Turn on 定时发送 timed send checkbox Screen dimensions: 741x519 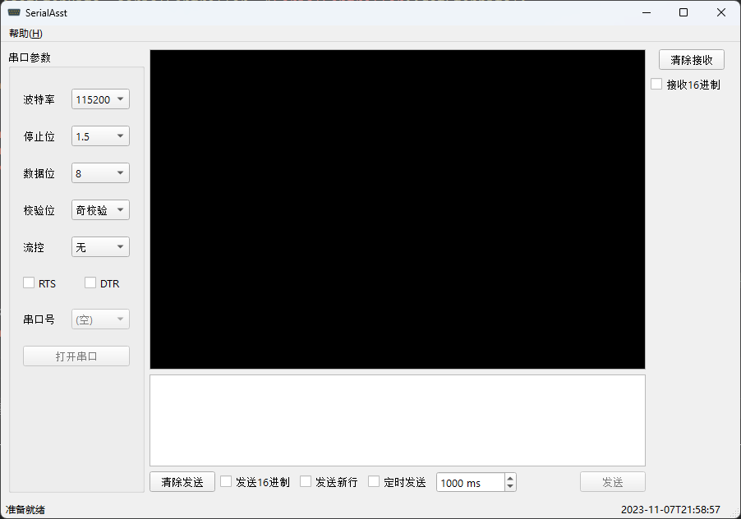(x=374, y=482)
